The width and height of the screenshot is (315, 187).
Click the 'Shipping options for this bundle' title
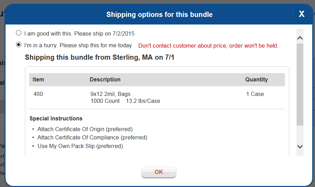click(x=159, y=14)
